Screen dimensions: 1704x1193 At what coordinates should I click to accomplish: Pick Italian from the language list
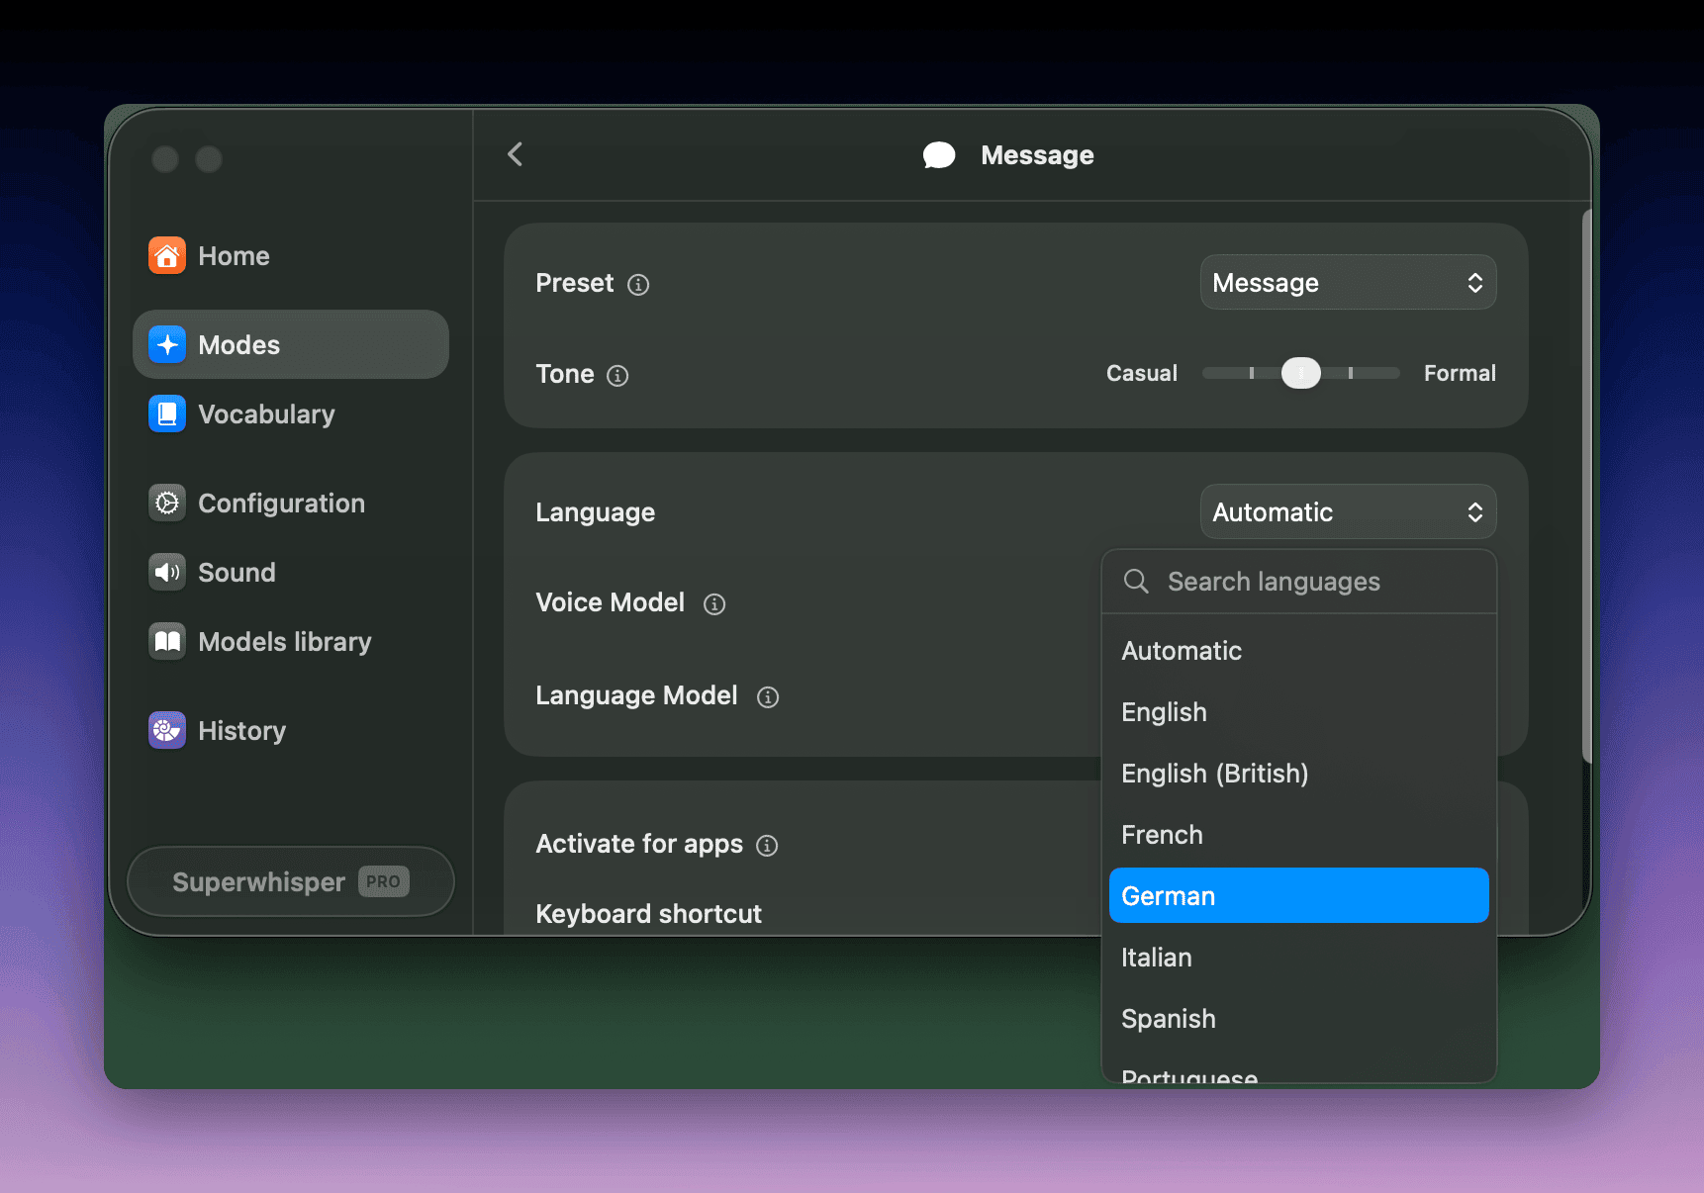[x=1298, y=958]
